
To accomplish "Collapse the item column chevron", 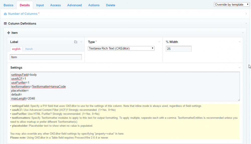I will click(x=243, y=33).
